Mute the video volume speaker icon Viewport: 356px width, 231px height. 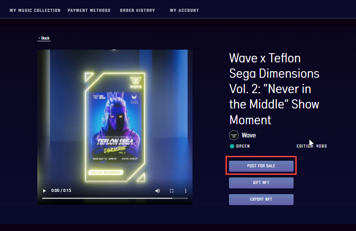coord(157,191)
